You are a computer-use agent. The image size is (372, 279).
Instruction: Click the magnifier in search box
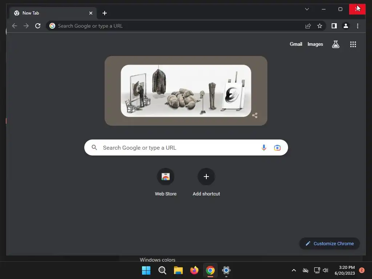coord(94,147)
